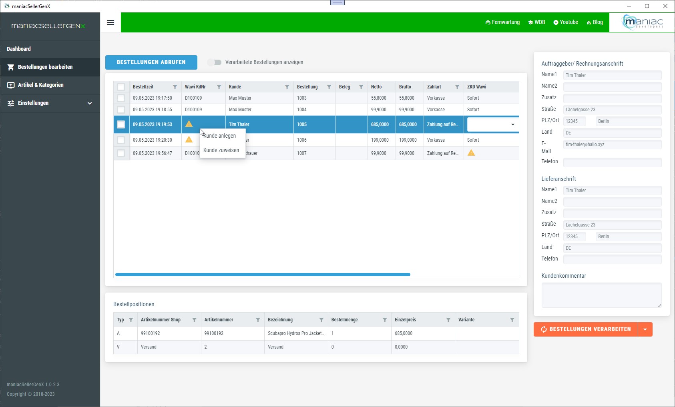Select the Max Muster order 1003 row
The height and width of the screenshot is (407, 675).
[x=316, y=98]
